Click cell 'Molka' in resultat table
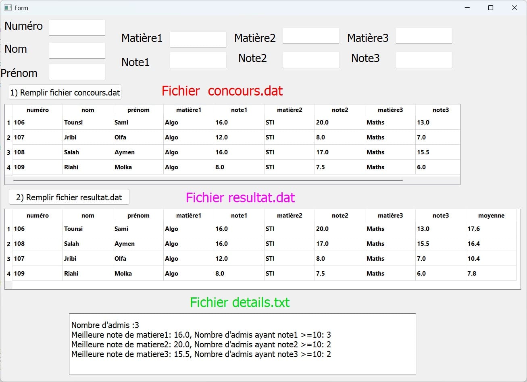 pyautogui.click(x=123, y=274)
